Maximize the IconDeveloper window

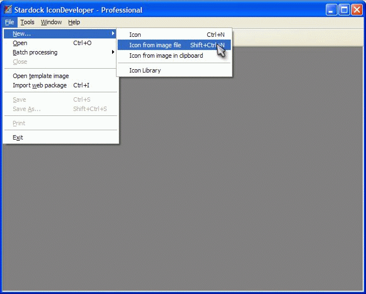(x=344, y=10)
